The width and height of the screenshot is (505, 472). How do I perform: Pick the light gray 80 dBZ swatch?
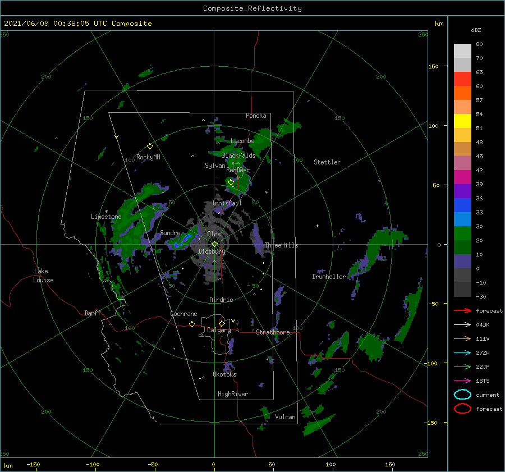point(462,51)
